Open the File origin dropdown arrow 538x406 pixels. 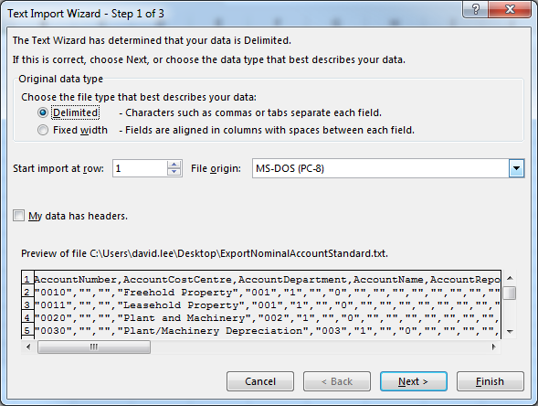click(x=516, y=168)
